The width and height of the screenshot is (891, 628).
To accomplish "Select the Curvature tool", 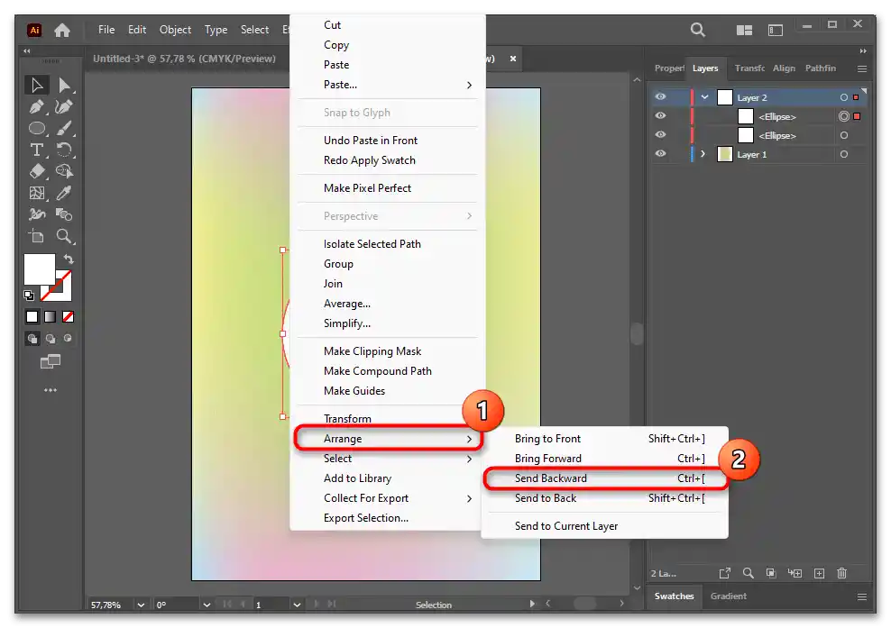I will (64, 106).
